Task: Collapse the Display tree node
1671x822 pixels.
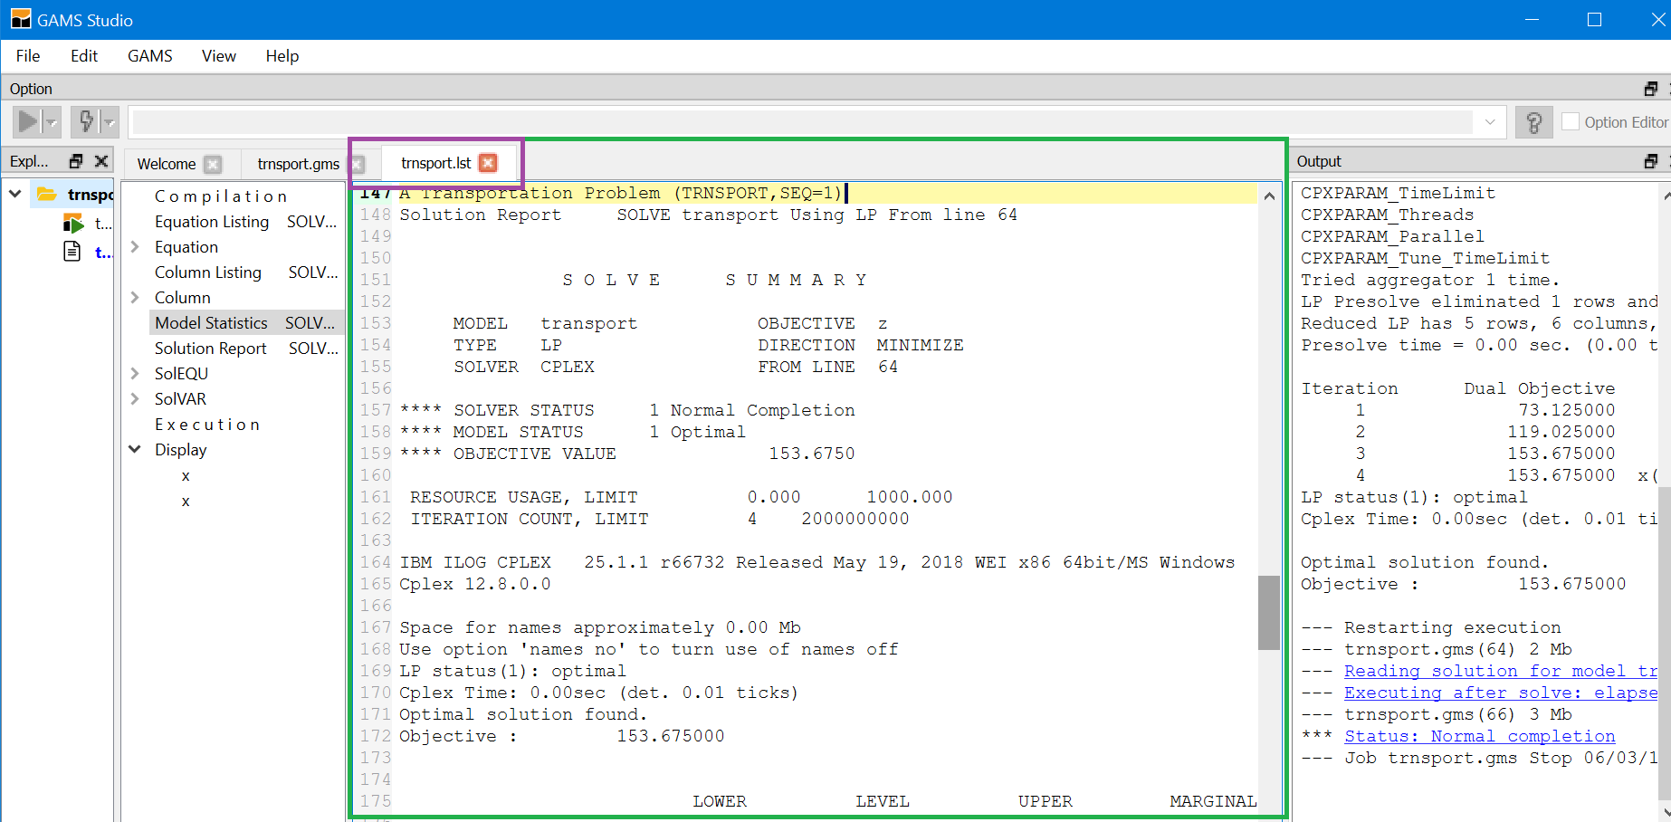Action: (135, 450)
